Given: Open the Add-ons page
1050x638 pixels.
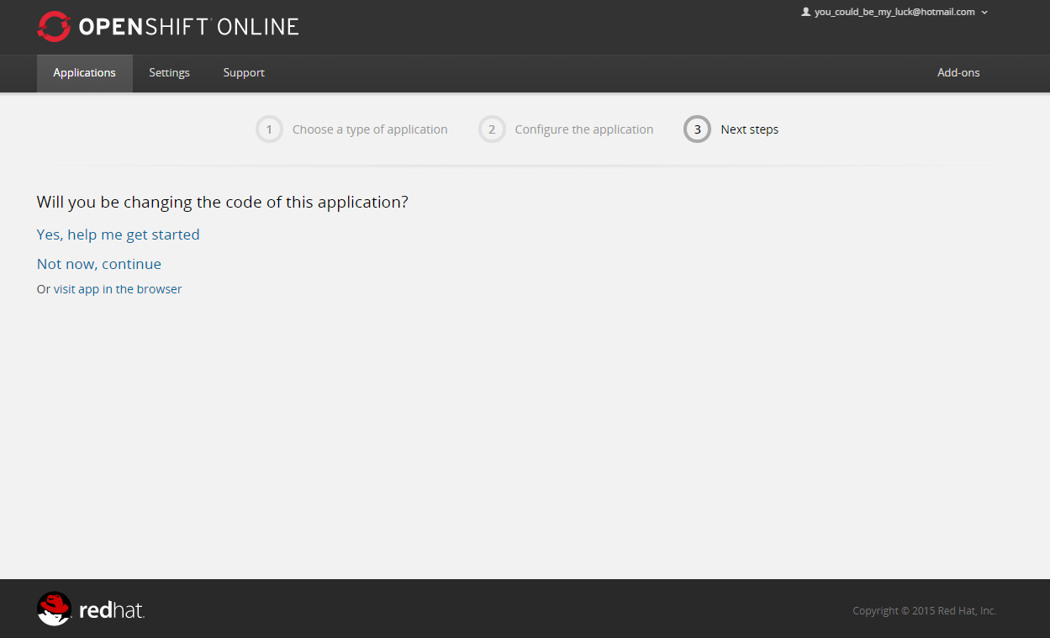Looking at the screenshot, I should click(x=958, y=73).
